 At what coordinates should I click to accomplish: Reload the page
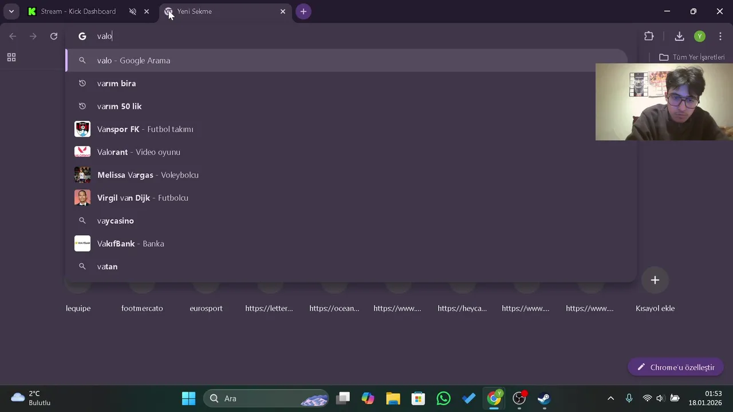54,36
